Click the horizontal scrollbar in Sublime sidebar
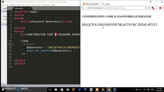Viewport: 164px width, 92px height. point(3,84)
